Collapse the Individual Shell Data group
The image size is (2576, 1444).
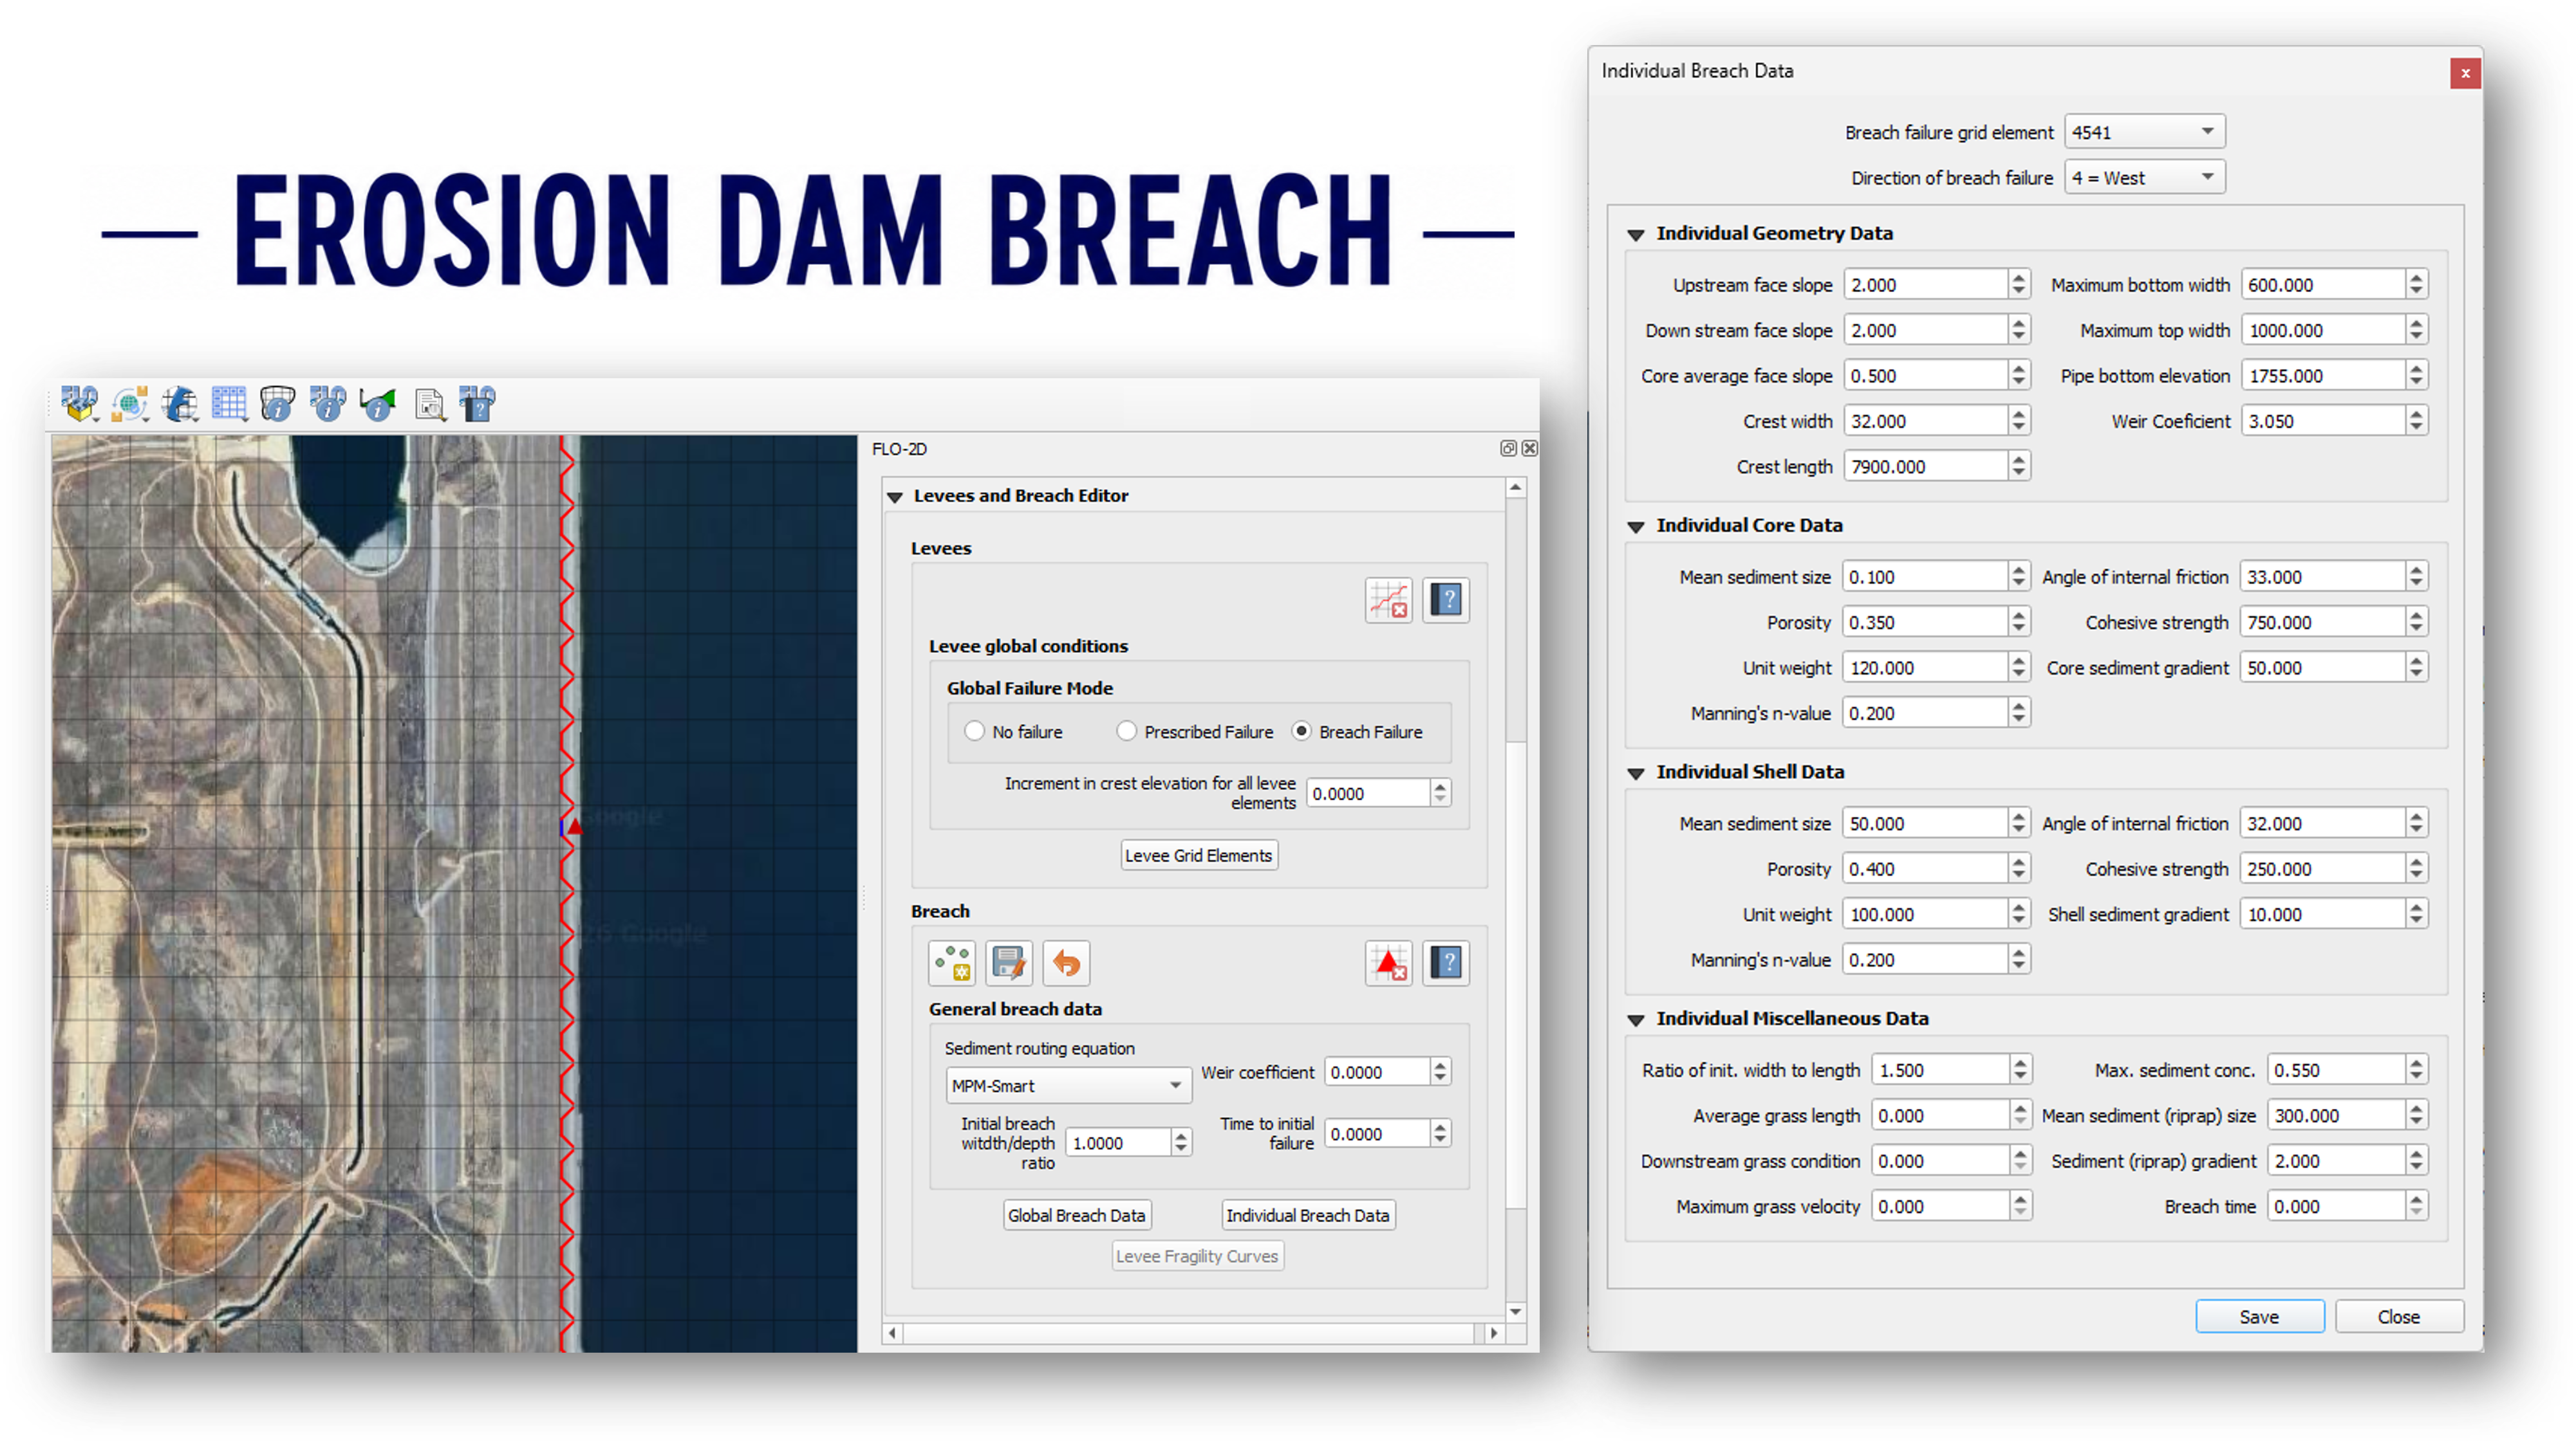pyautogui.click(x=1636, y=772)
